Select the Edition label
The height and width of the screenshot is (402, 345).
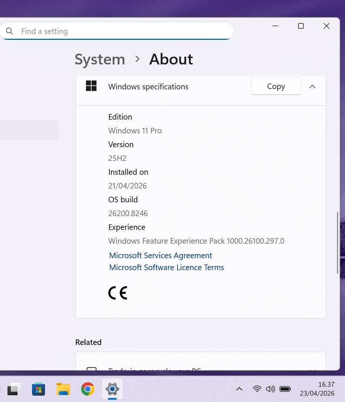[x=120, y=117]
